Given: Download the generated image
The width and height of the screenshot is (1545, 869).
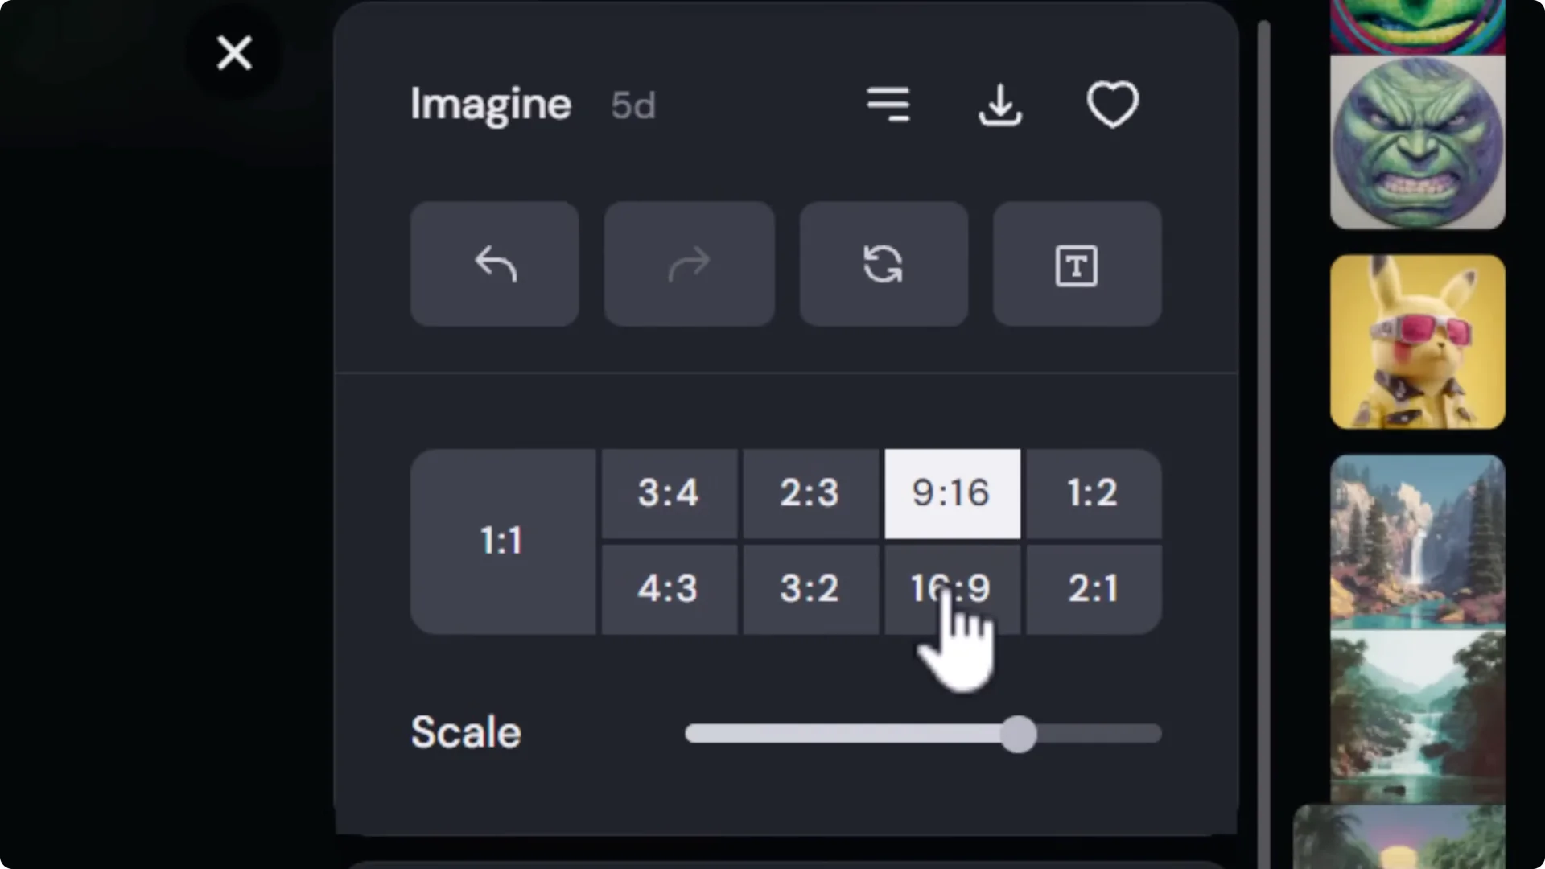Looking at the screenshot, I should coord(999,105).
